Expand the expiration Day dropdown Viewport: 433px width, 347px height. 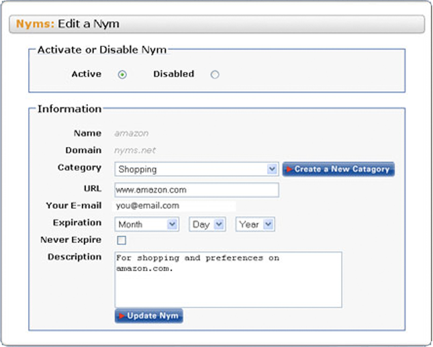pyautogui.click(x=207, y=225)
